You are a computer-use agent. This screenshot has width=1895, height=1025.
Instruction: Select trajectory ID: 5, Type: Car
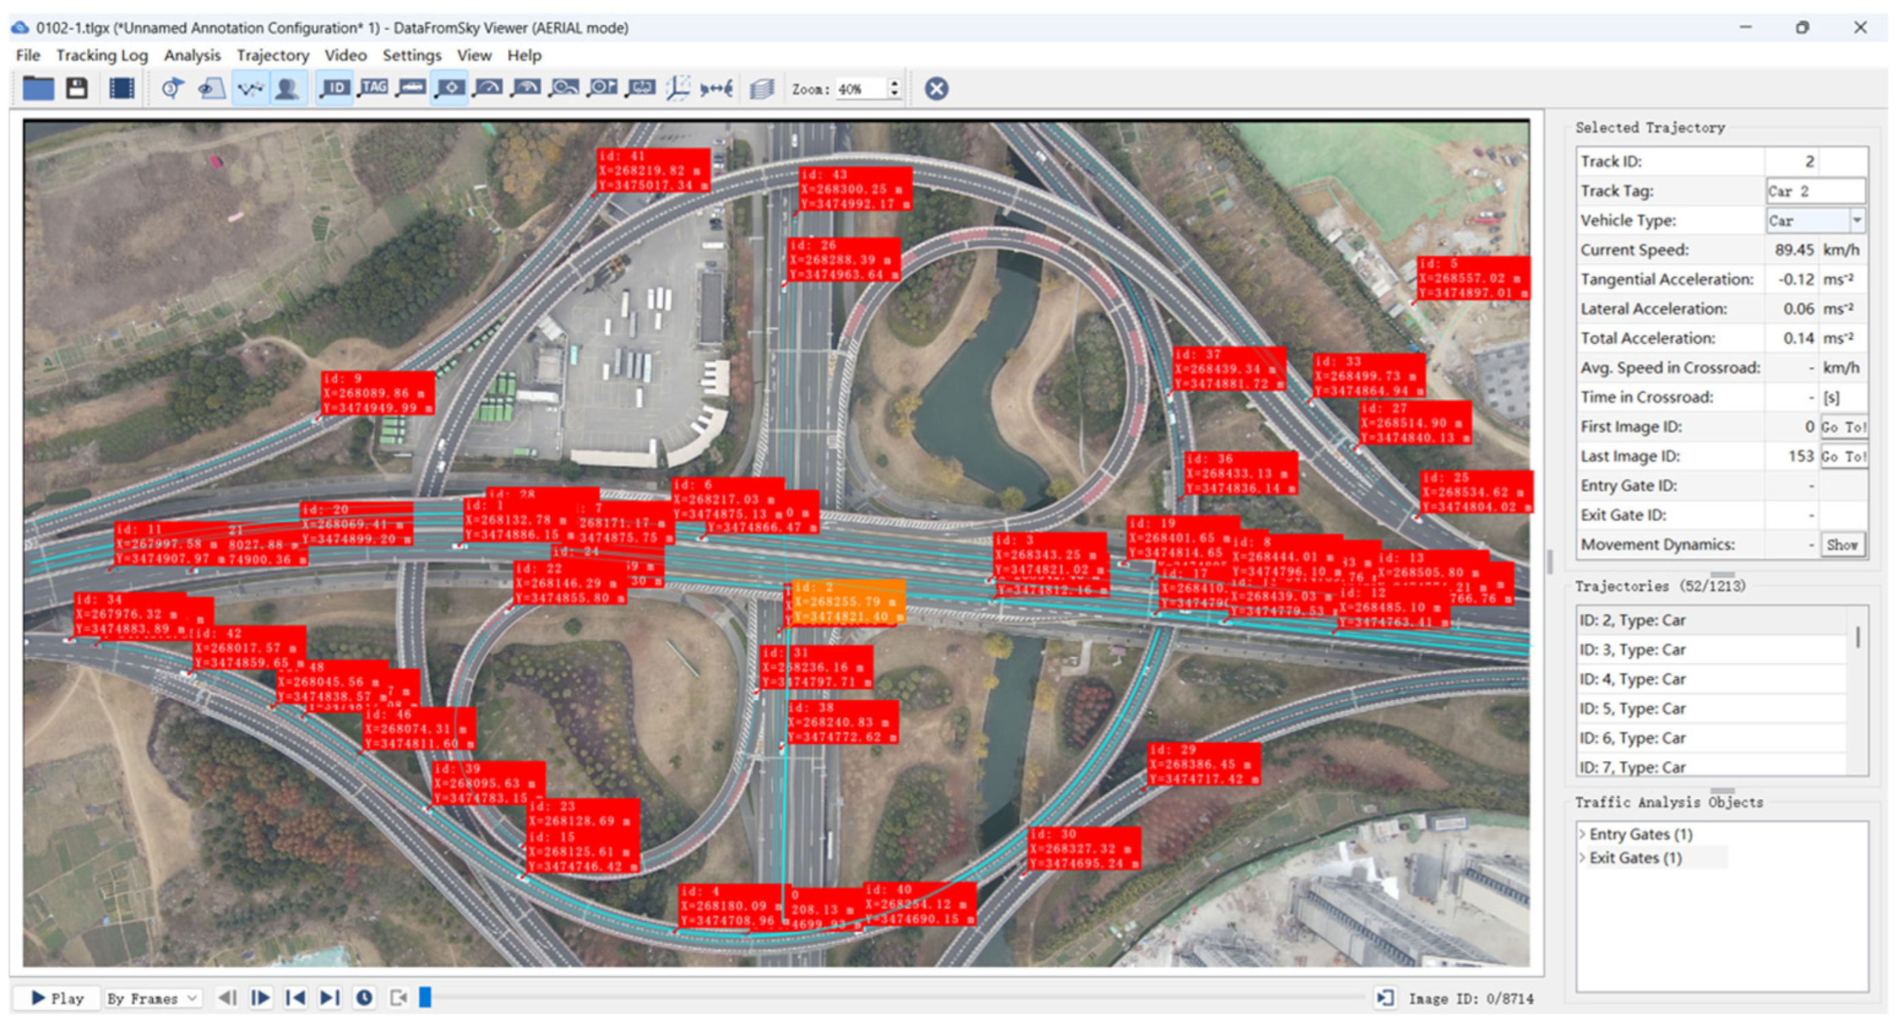(1632, 709)
